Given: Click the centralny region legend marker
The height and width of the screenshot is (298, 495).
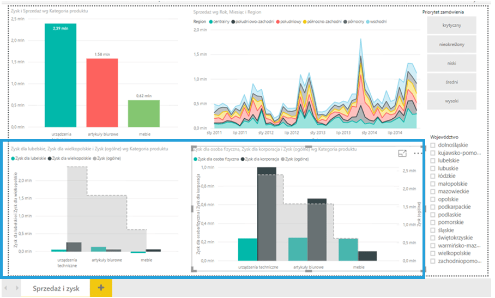Looking at the screenshot, I should (210, 22).
